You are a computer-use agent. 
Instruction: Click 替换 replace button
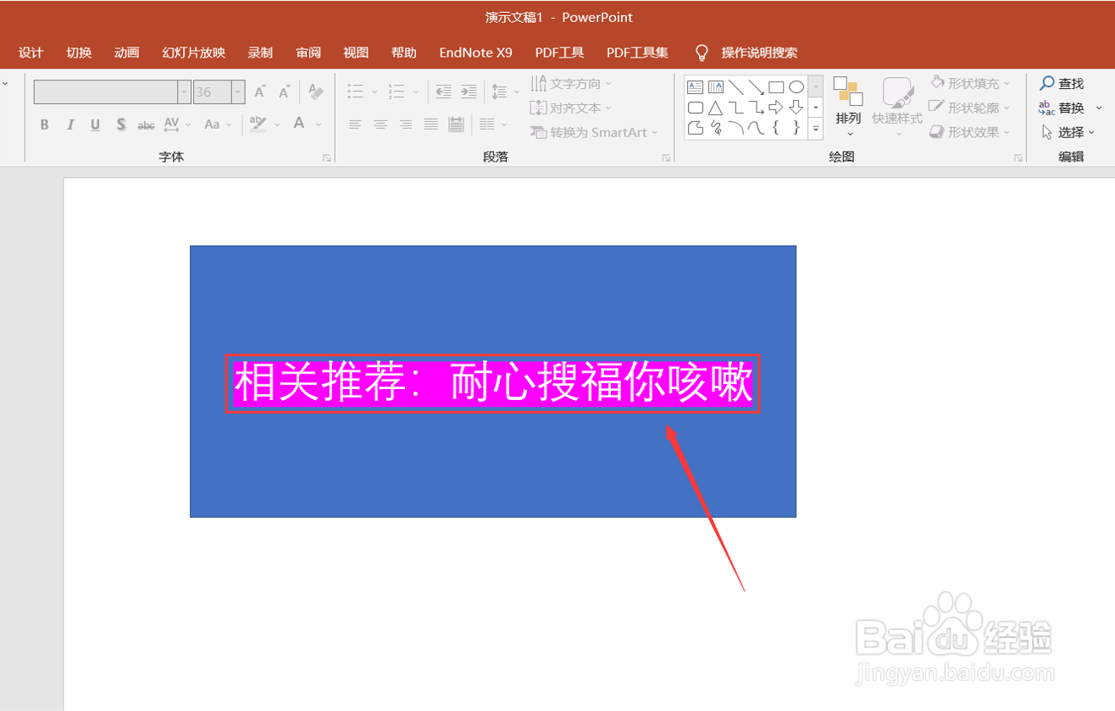pyautogui.click(x=1062, y=108)
